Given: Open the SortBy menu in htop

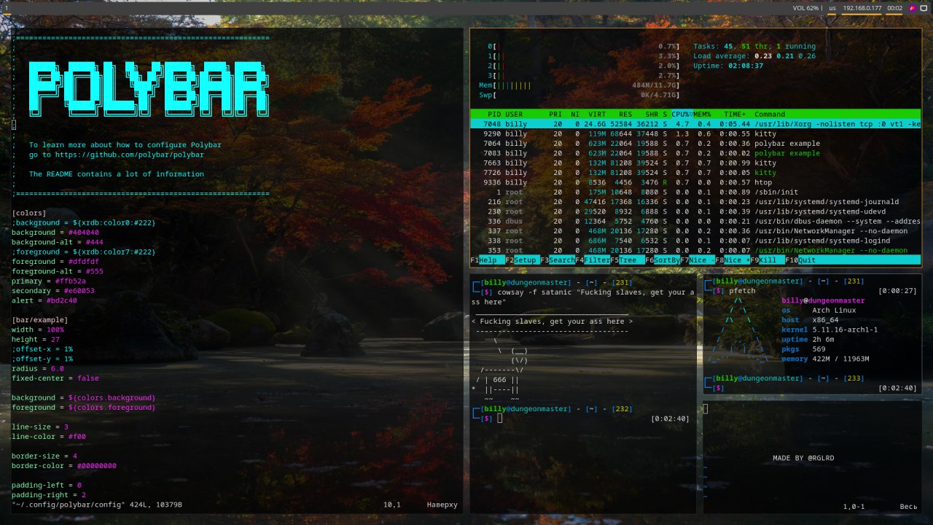Looking at the screenshot, I should point(663,260).
